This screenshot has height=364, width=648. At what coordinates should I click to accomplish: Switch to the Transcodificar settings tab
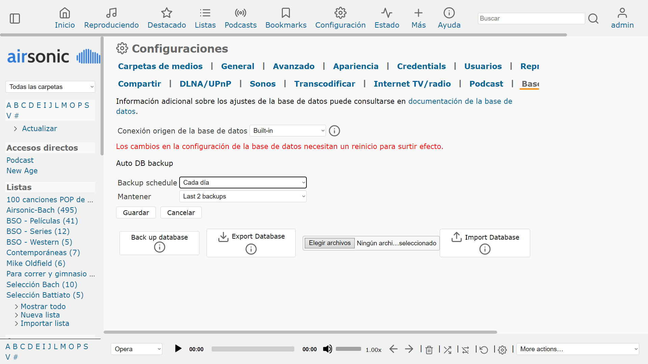(x=324, y=84)
